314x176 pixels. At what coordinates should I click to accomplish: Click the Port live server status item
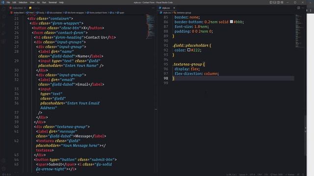pyautogui.click(x=277, y=175)
